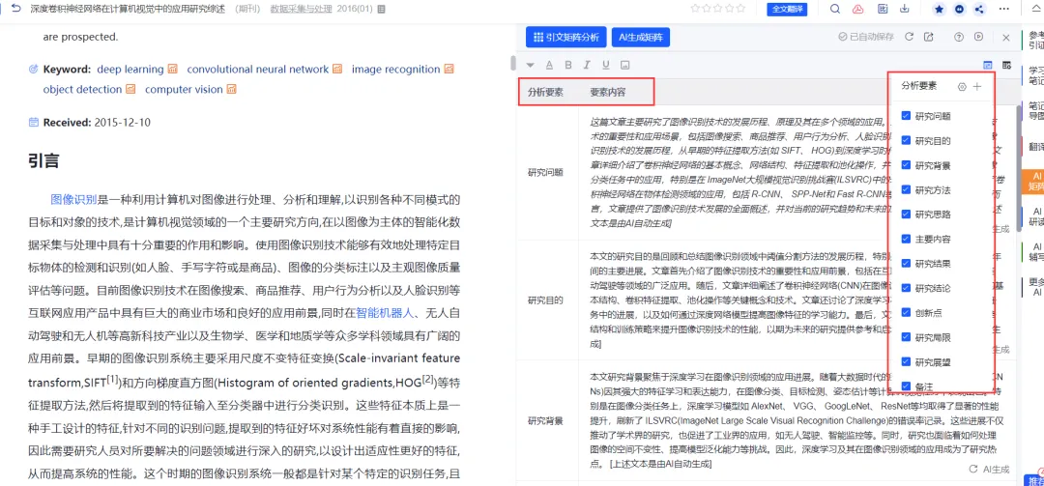Viewport: 1044px width, 486px height.
Task: Rate the paper with the first star
Action: (x=696, y=10)
